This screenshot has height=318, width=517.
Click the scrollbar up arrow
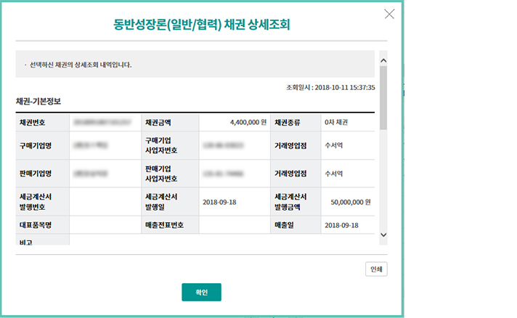tap(383, 61)
